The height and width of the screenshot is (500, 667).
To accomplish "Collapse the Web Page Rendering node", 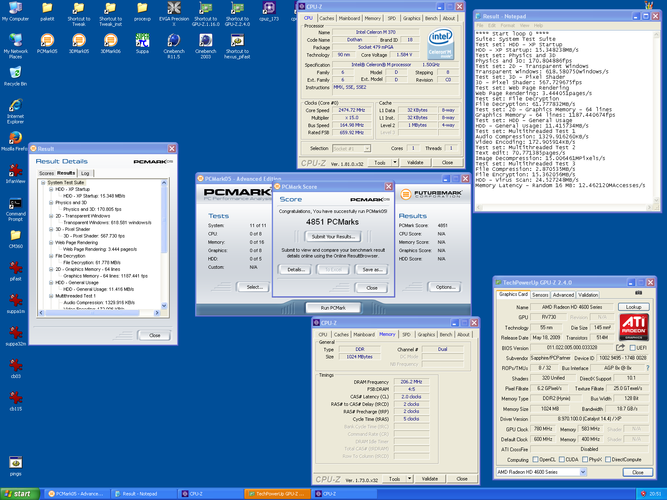I will pyautogui.click(x=51, y=242).
